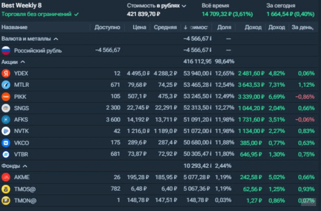The width and height of the screenshot is (321, 211).
Task: Click the AFKS Sistema logo icon
Action: [6, 120]
